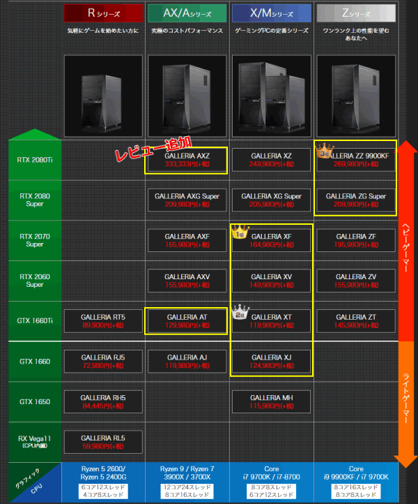Open the X/M series header banner
Viewport: 418px width, 504px height.
click(272, 13)
